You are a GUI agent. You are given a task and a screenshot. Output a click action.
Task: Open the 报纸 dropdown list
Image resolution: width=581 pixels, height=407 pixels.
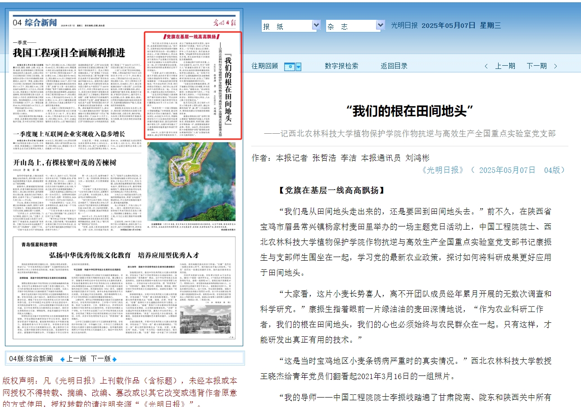(x=291, y=26)
